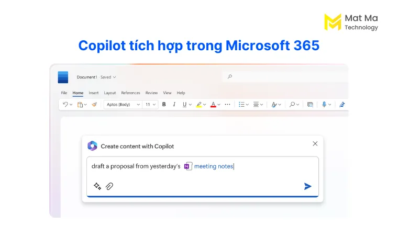Open the Undo history dropdown arrow
The height and width of the screenshot is (225, 398).
pyautogui.click(x=71, y=105)
